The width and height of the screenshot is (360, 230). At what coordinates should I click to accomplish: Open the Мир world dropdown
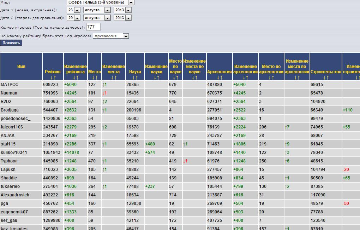(131, 2)
